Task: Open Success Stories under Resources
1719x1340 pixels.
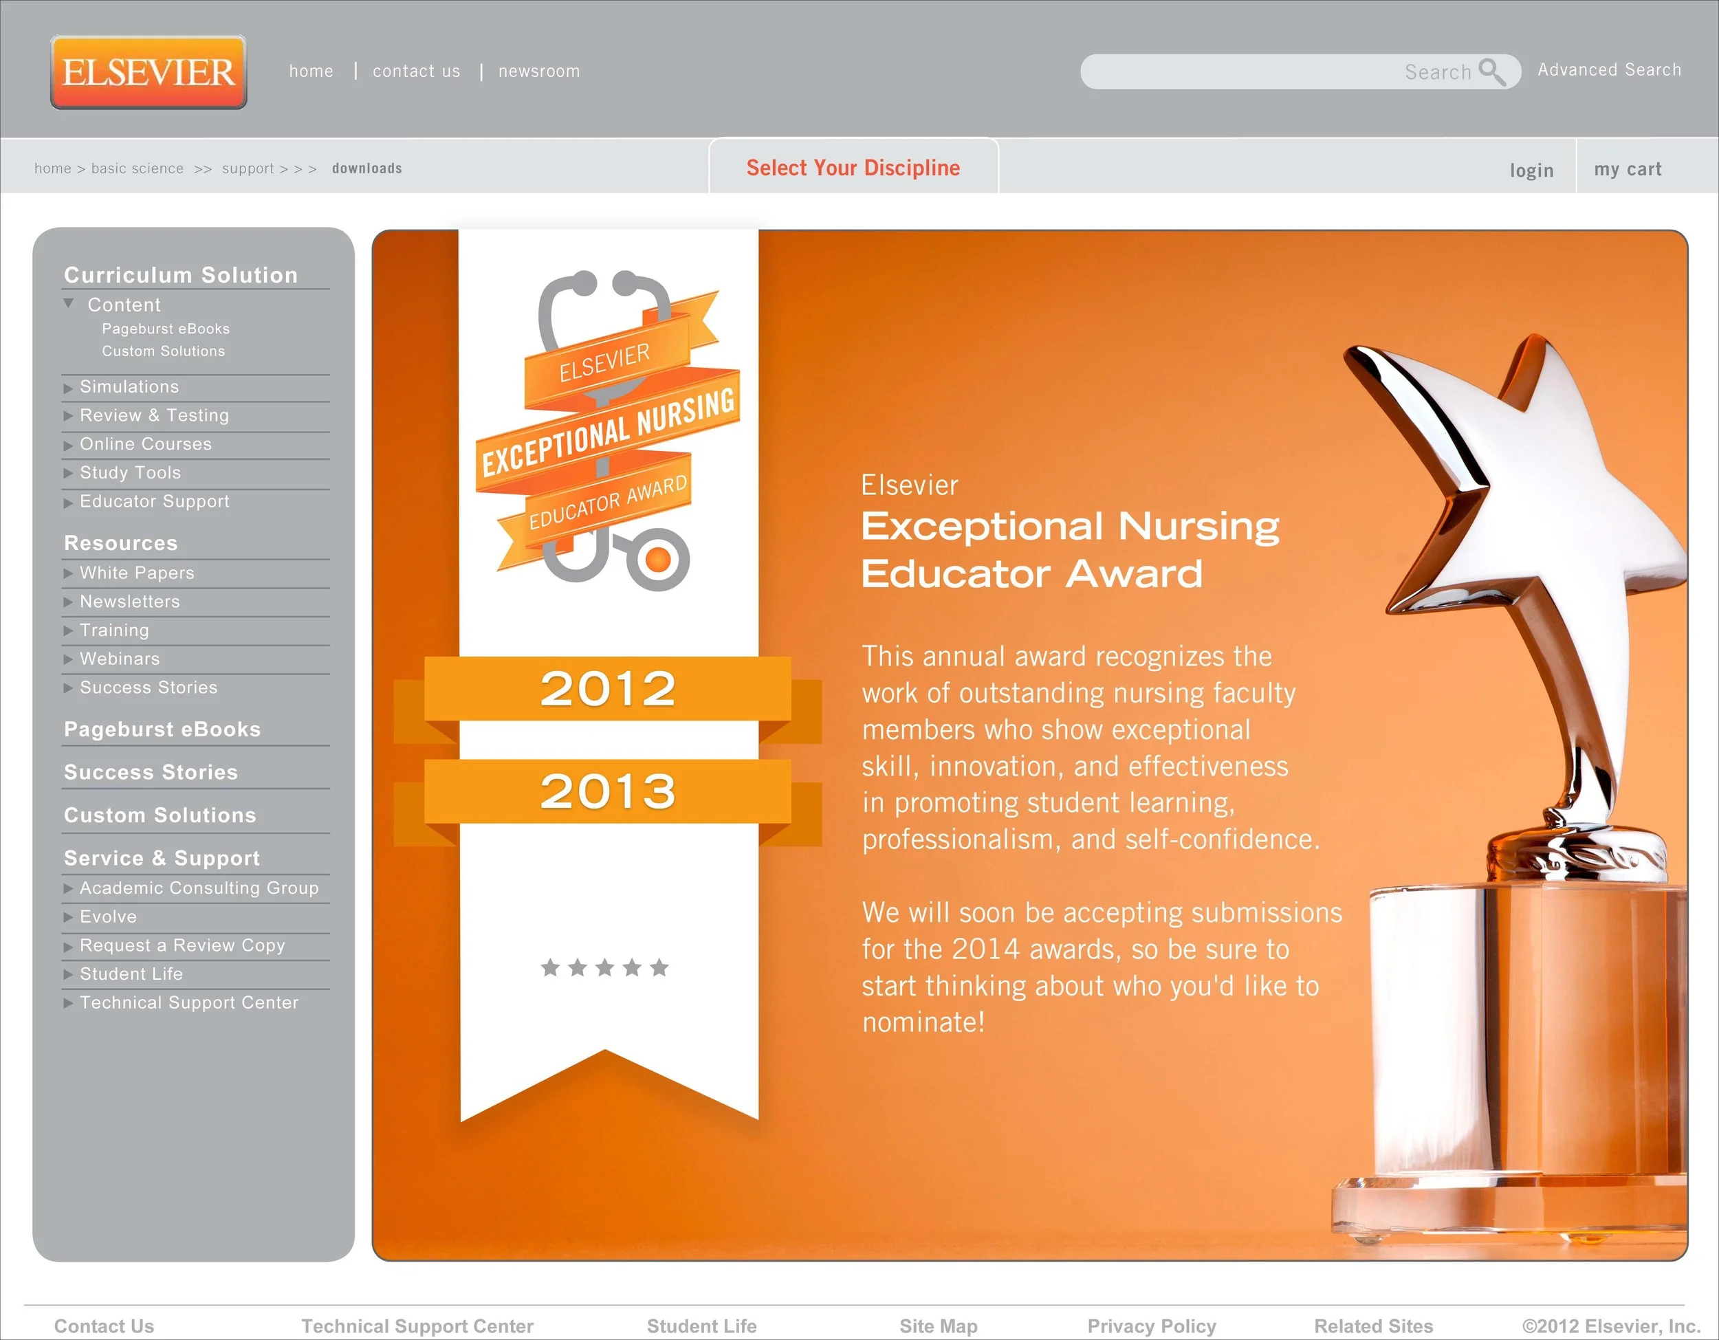Action: pos(149,687)
